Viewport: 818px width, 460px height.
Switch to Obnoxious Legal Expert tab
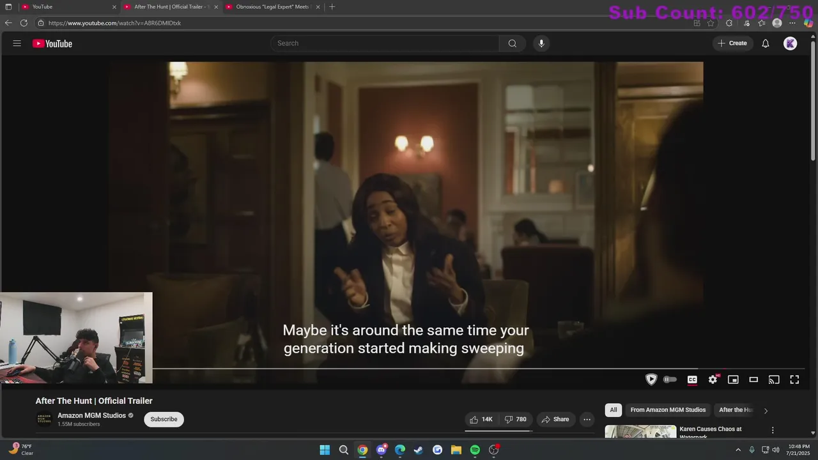pyautogui.click(x=272, y=6)
